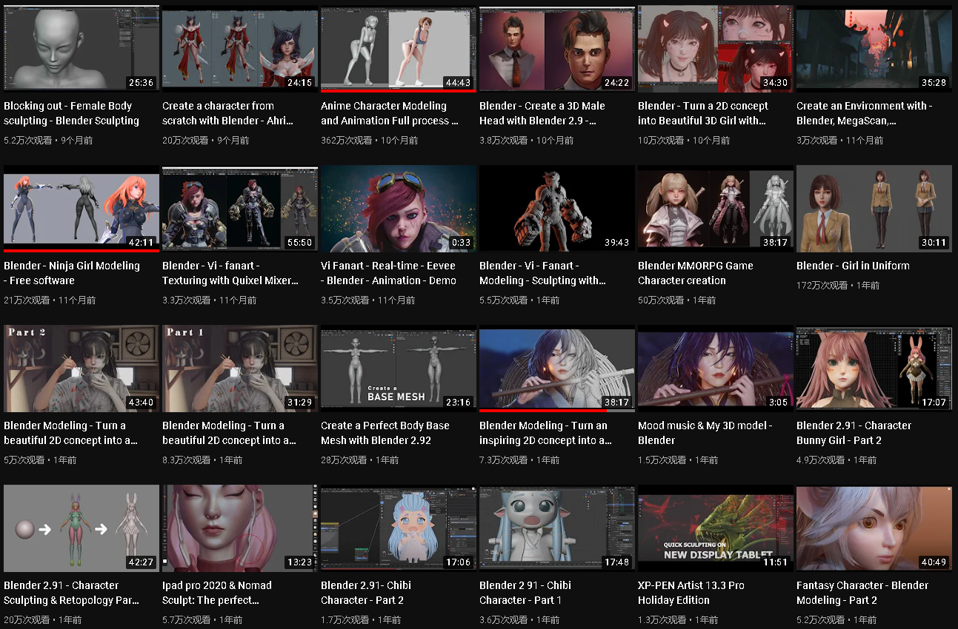Click title 'Blender 2 91 - Chibi Character - Part 1'
The image size is (958, 629).
(525, 593)
